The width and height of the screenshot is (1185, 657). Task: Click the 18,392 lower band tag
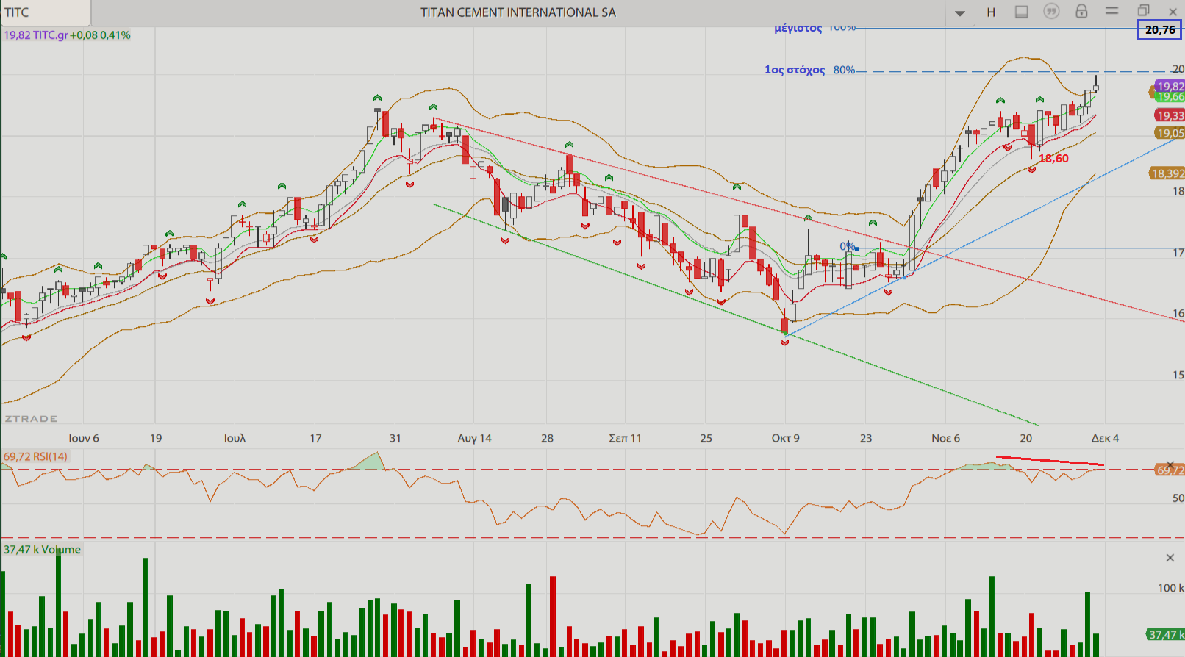coord(1167,173)
